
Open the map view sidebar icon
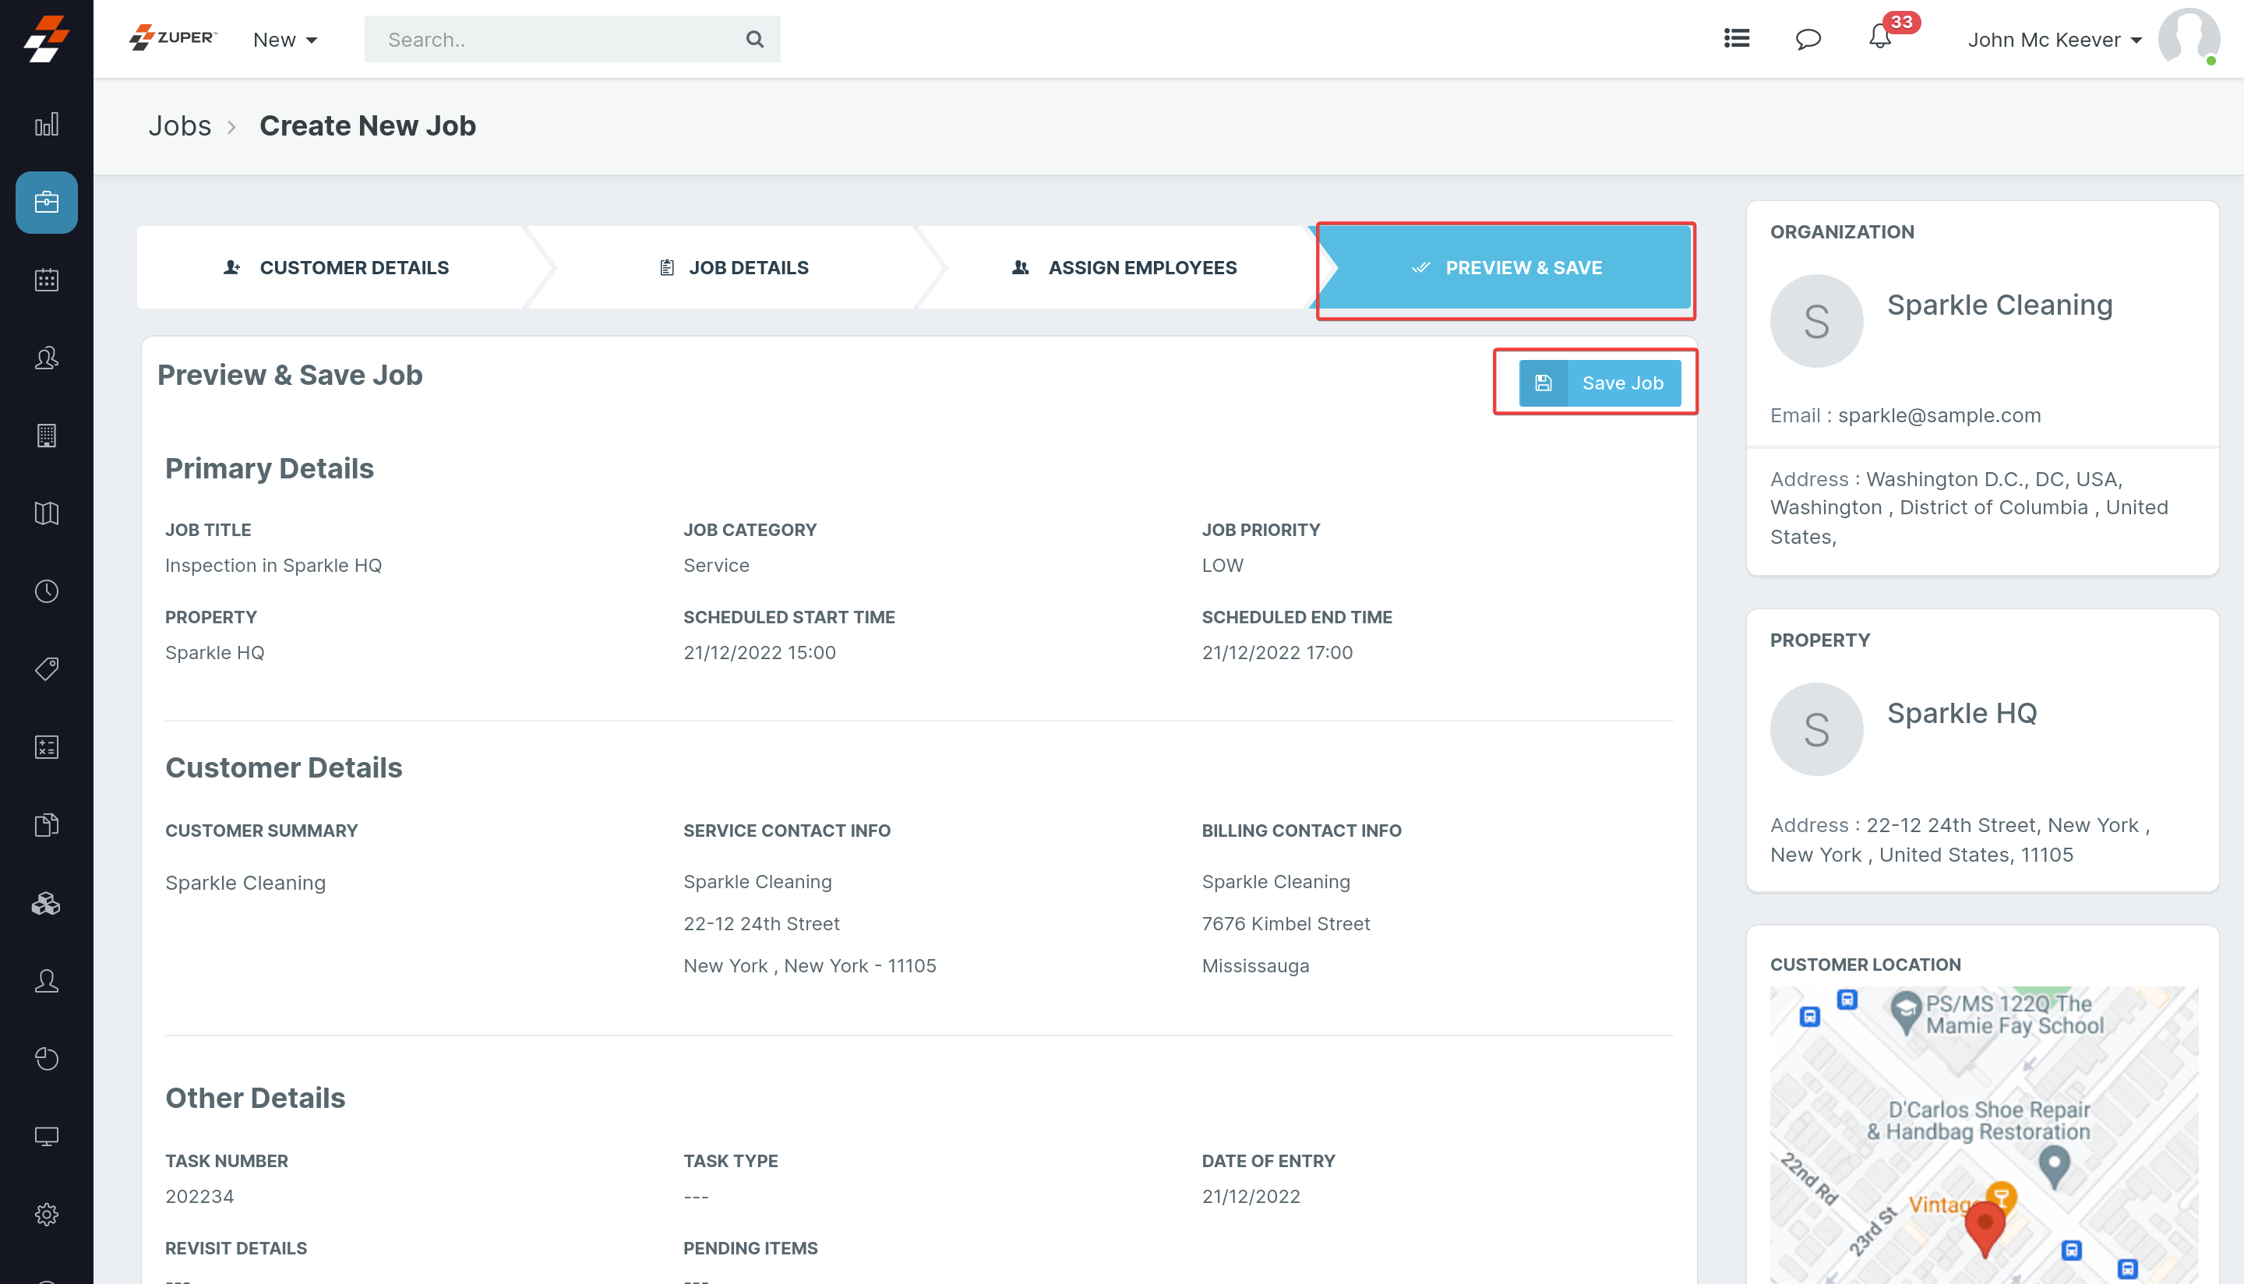46,513
